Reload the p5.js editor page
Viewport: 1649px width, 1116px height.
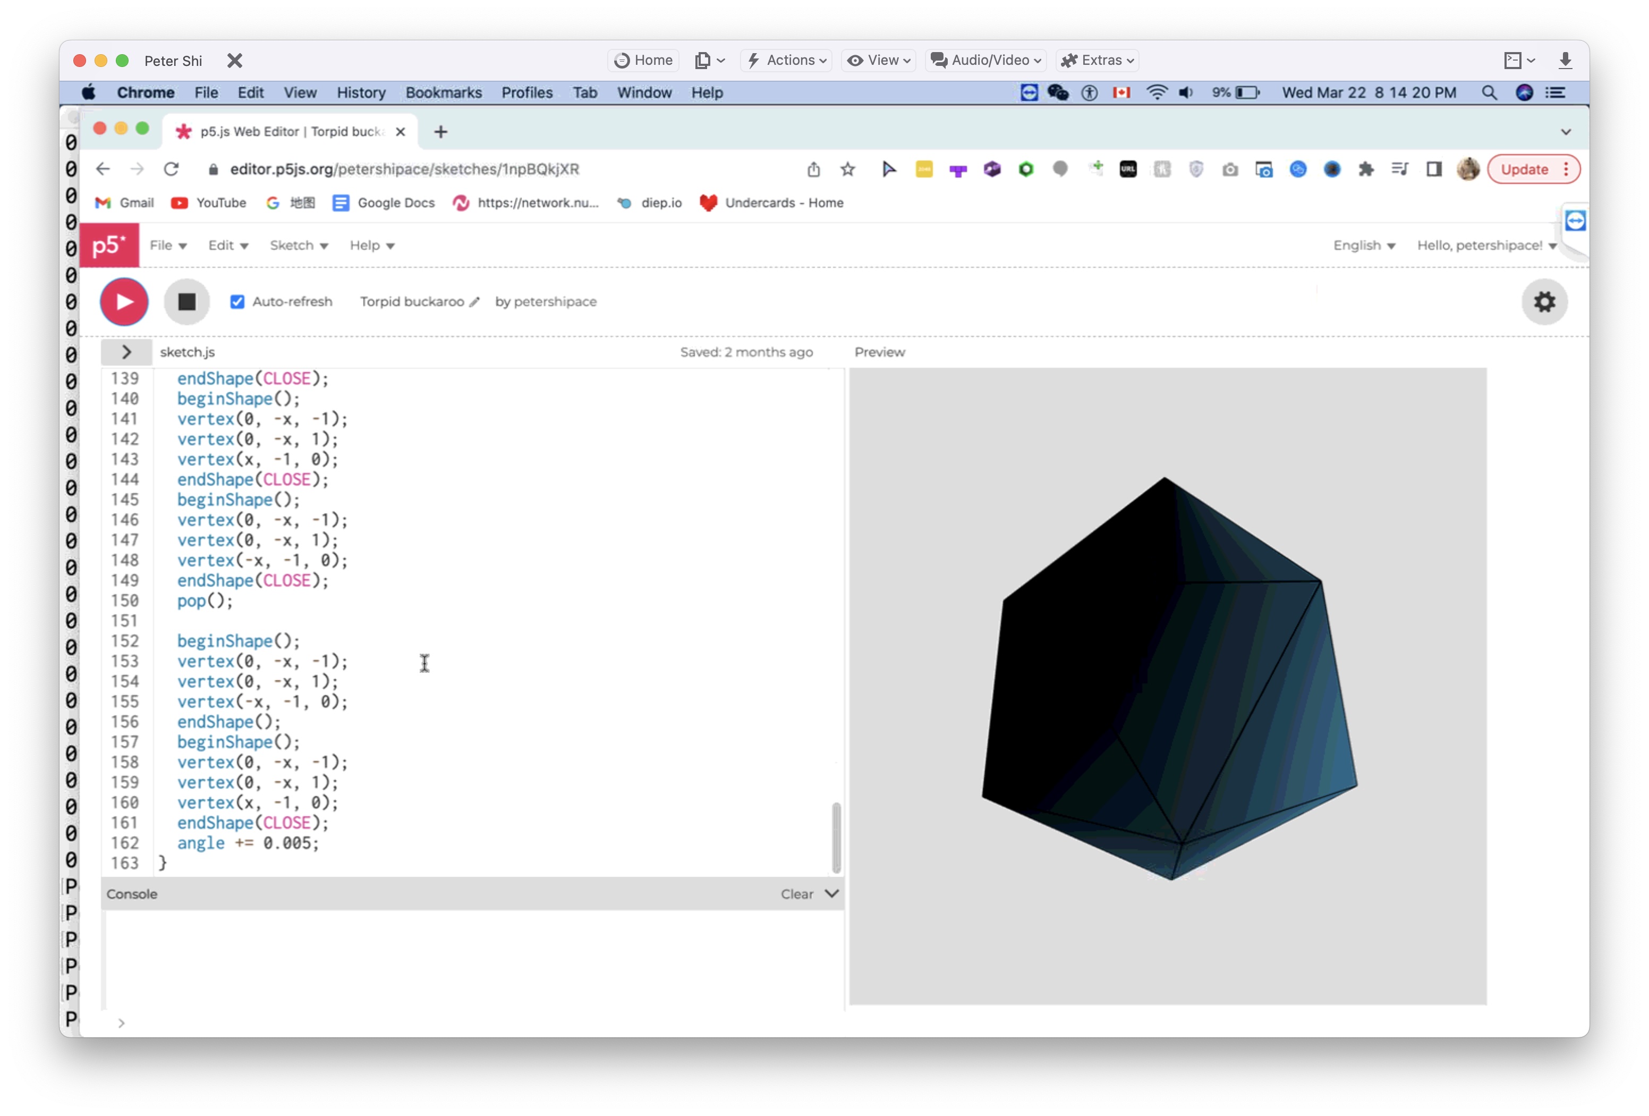(171, 169)
